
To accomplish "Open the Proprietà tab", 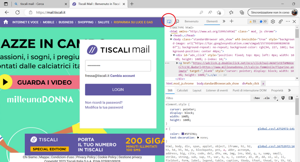I will pyautogui.click(x=277, y=90).
